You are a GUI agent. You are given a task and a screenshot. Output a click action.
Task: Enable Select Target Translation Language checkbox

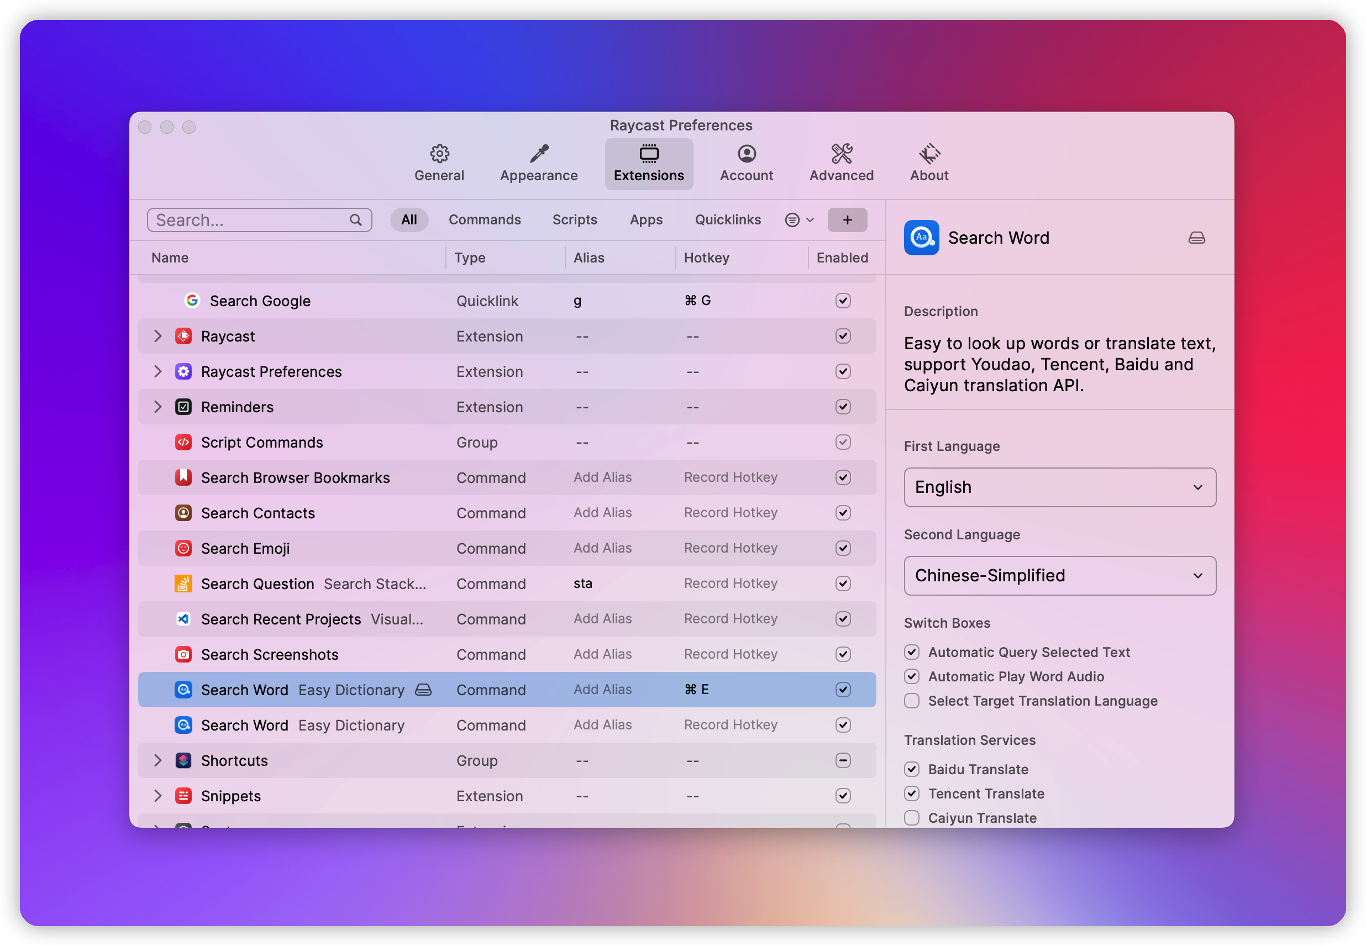pos(911,701)
